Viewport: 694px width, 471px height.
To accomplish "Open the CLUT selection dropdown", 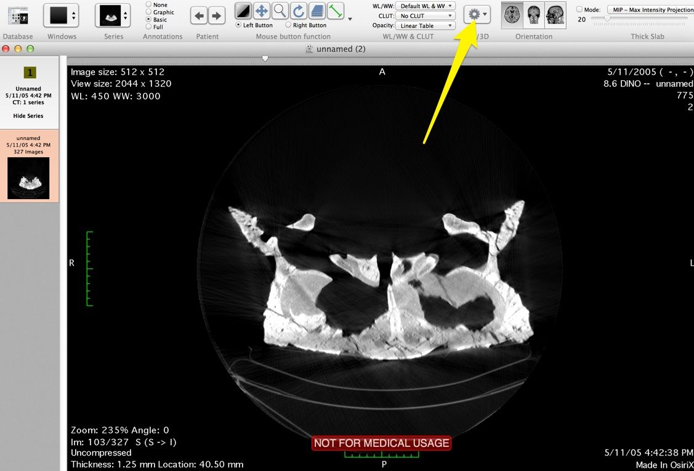I will [x=425, y=16].
